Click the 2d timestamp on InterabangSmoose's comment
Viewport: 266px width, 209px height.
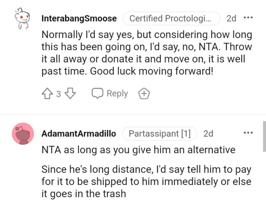click(231, 18)
